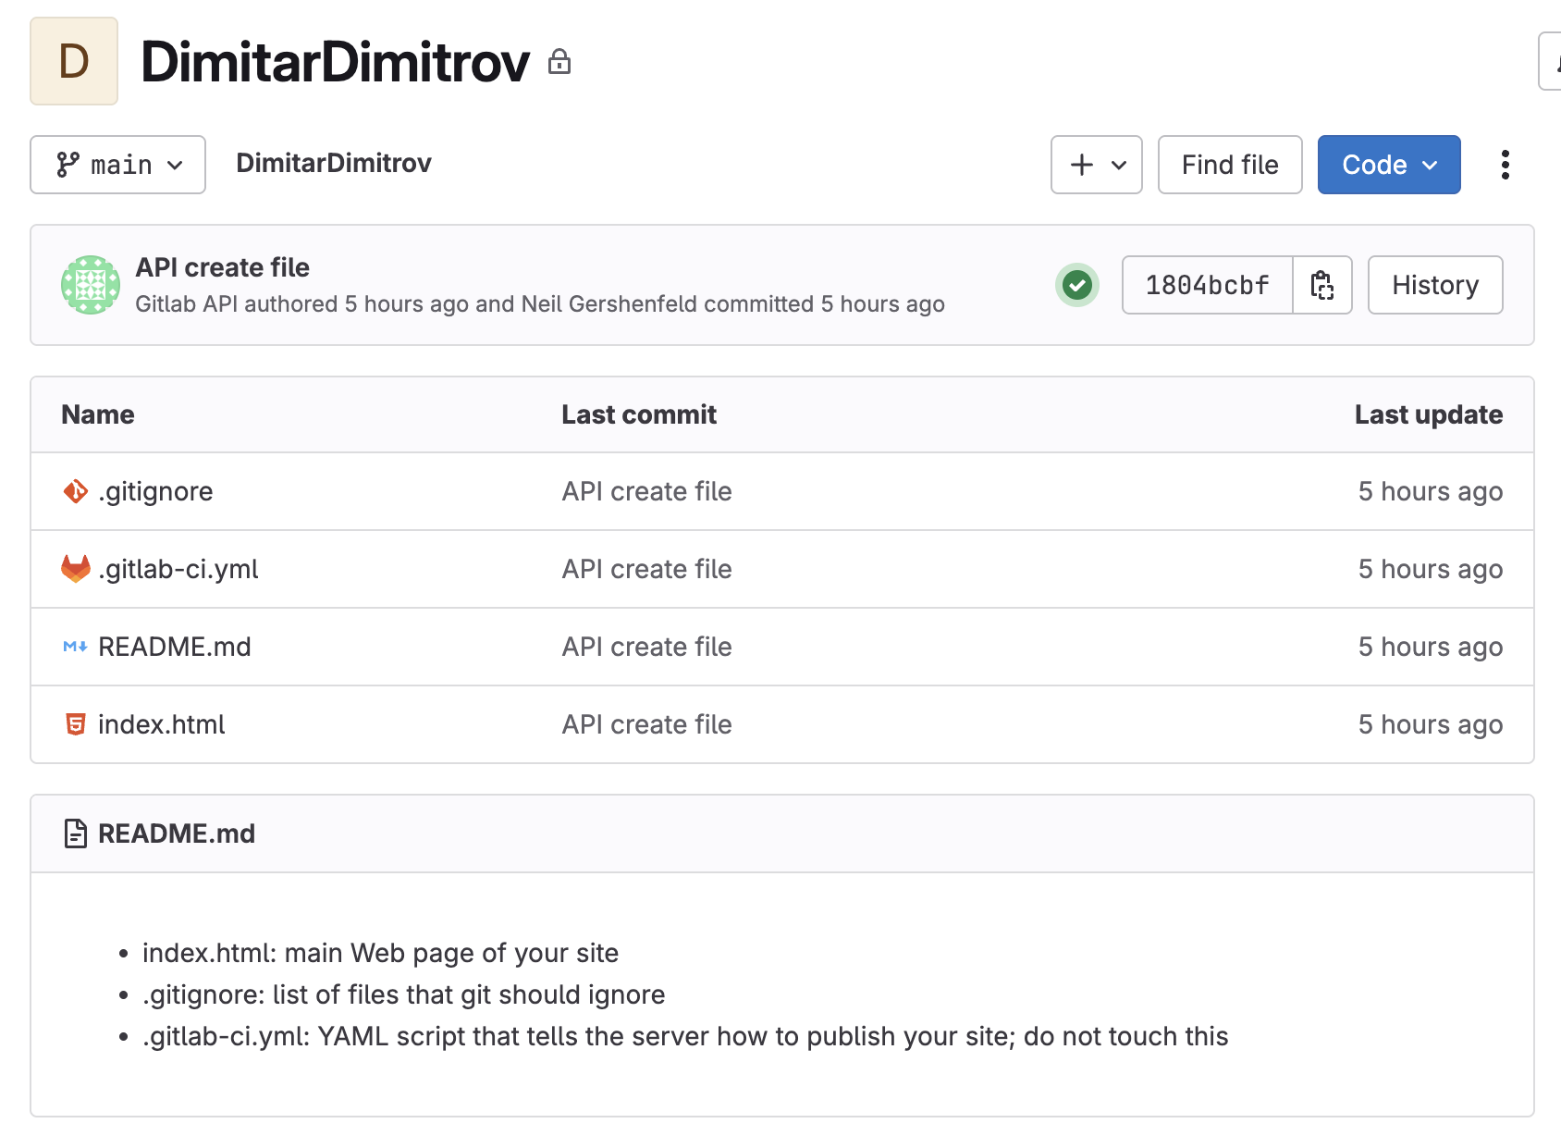Expand the plus add-file dropdown
The image size is (1561, 1136).
[x=1096, y=165]
